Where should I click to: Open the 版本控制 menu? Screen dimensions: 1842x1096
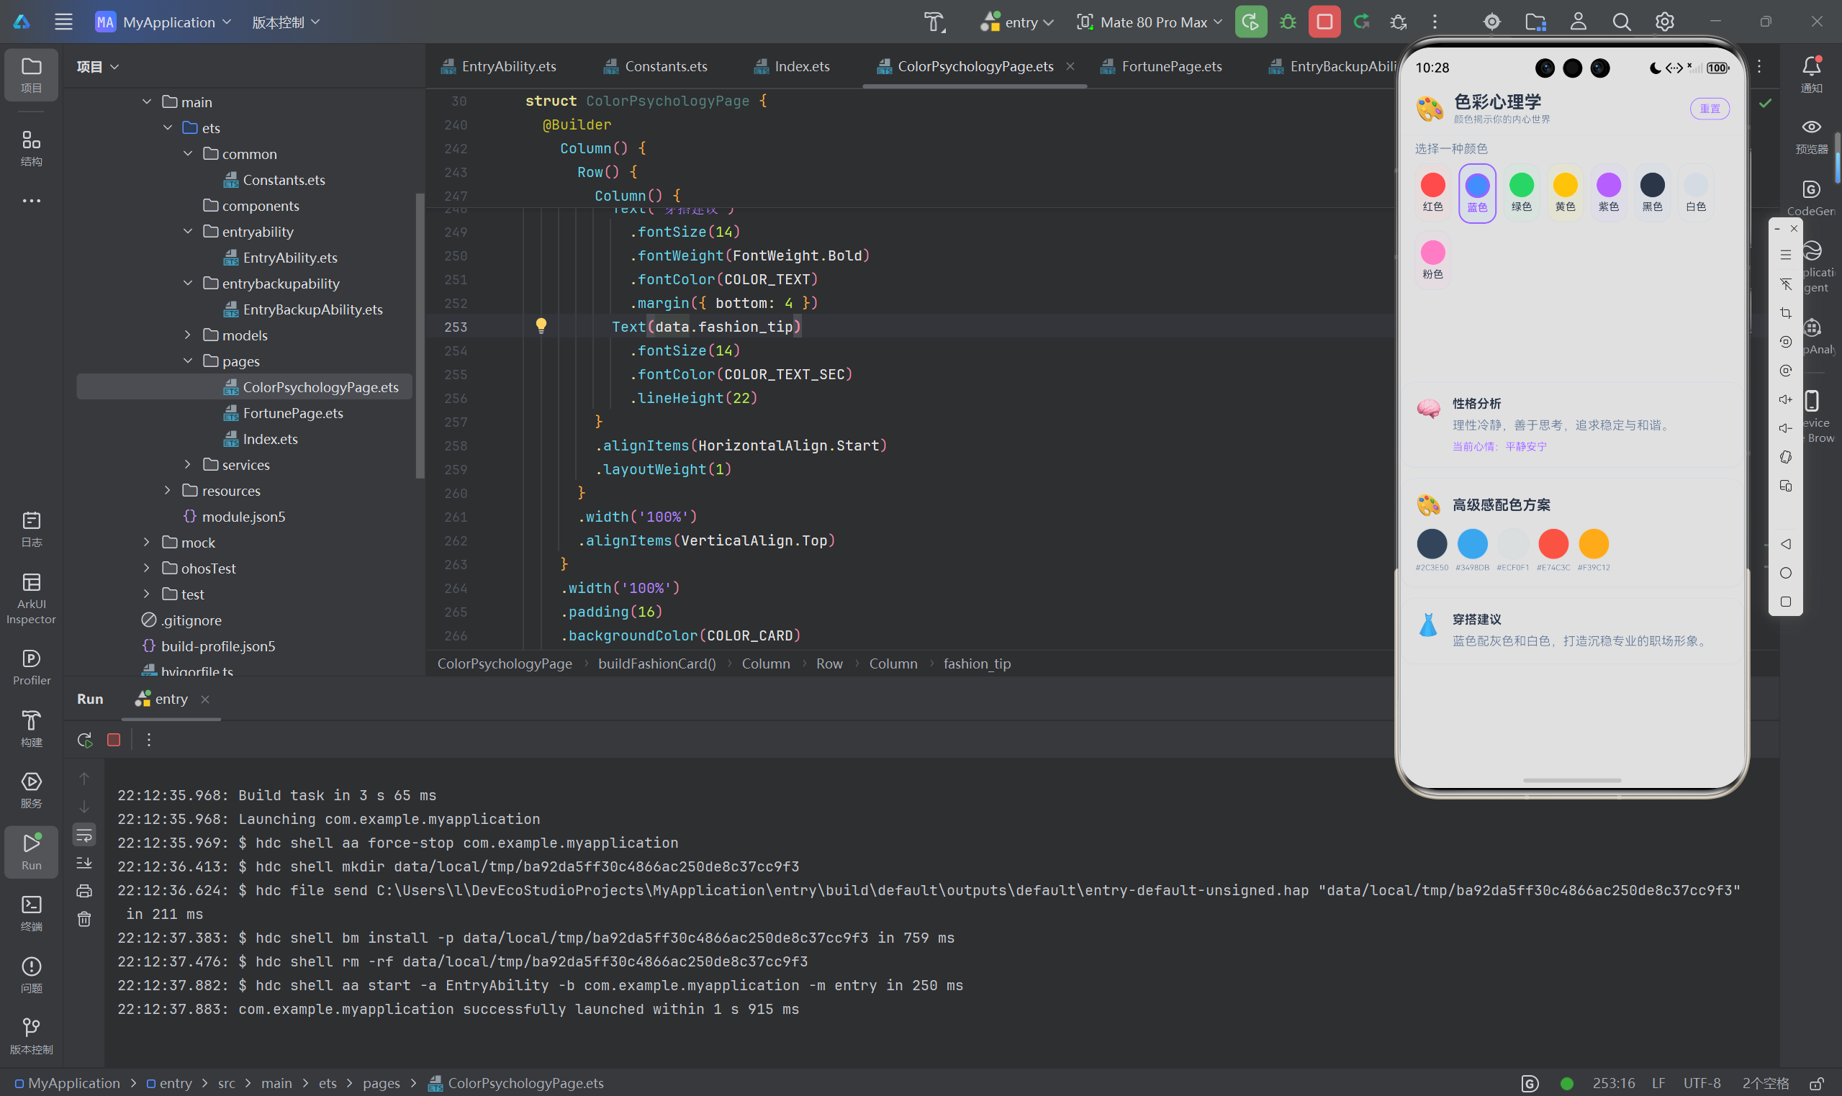286,22
